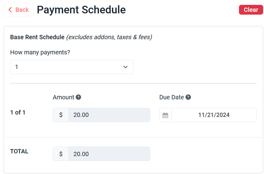Open the payments count selector showing 1
Screen dimensions: 264x174
click(72, 67)
